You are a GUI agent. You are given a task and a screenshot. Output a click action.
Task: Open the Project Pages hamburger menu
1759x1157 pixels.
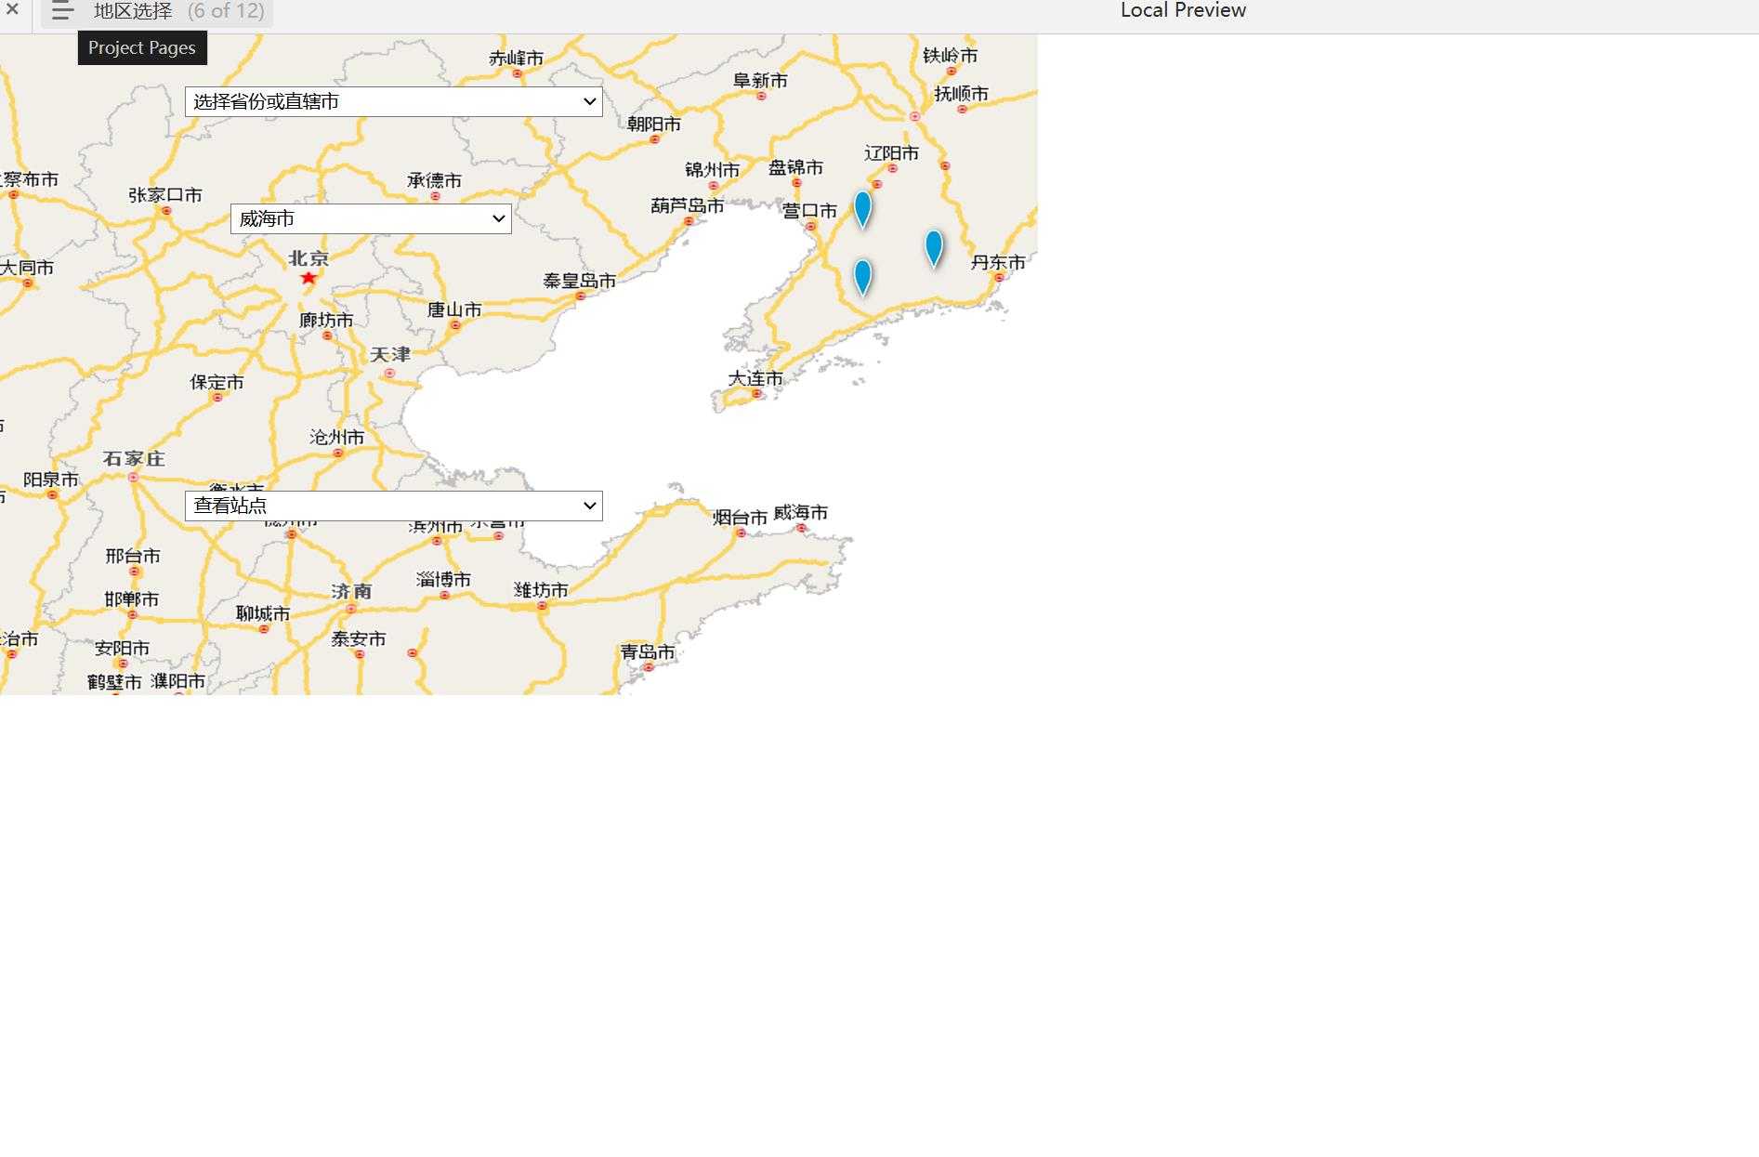[x=62, y=11]
